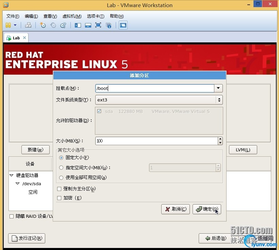Image resolution: width=279 pixels, height=250 pixels.
Task: Toggle 隐藏 RAID 设备 checkbox
Action: tap(12, 216)
